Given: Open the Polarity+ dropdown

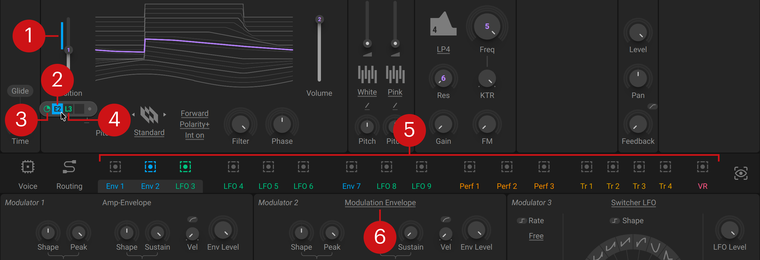Looking at the screenshot, I should tap(194, 124).
